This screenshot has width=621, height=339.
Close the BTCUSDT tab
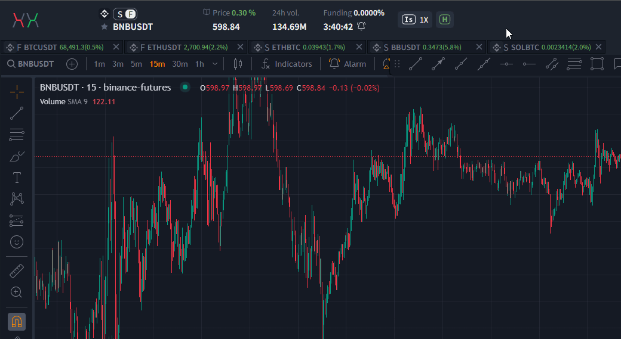(x=116, y=47)
